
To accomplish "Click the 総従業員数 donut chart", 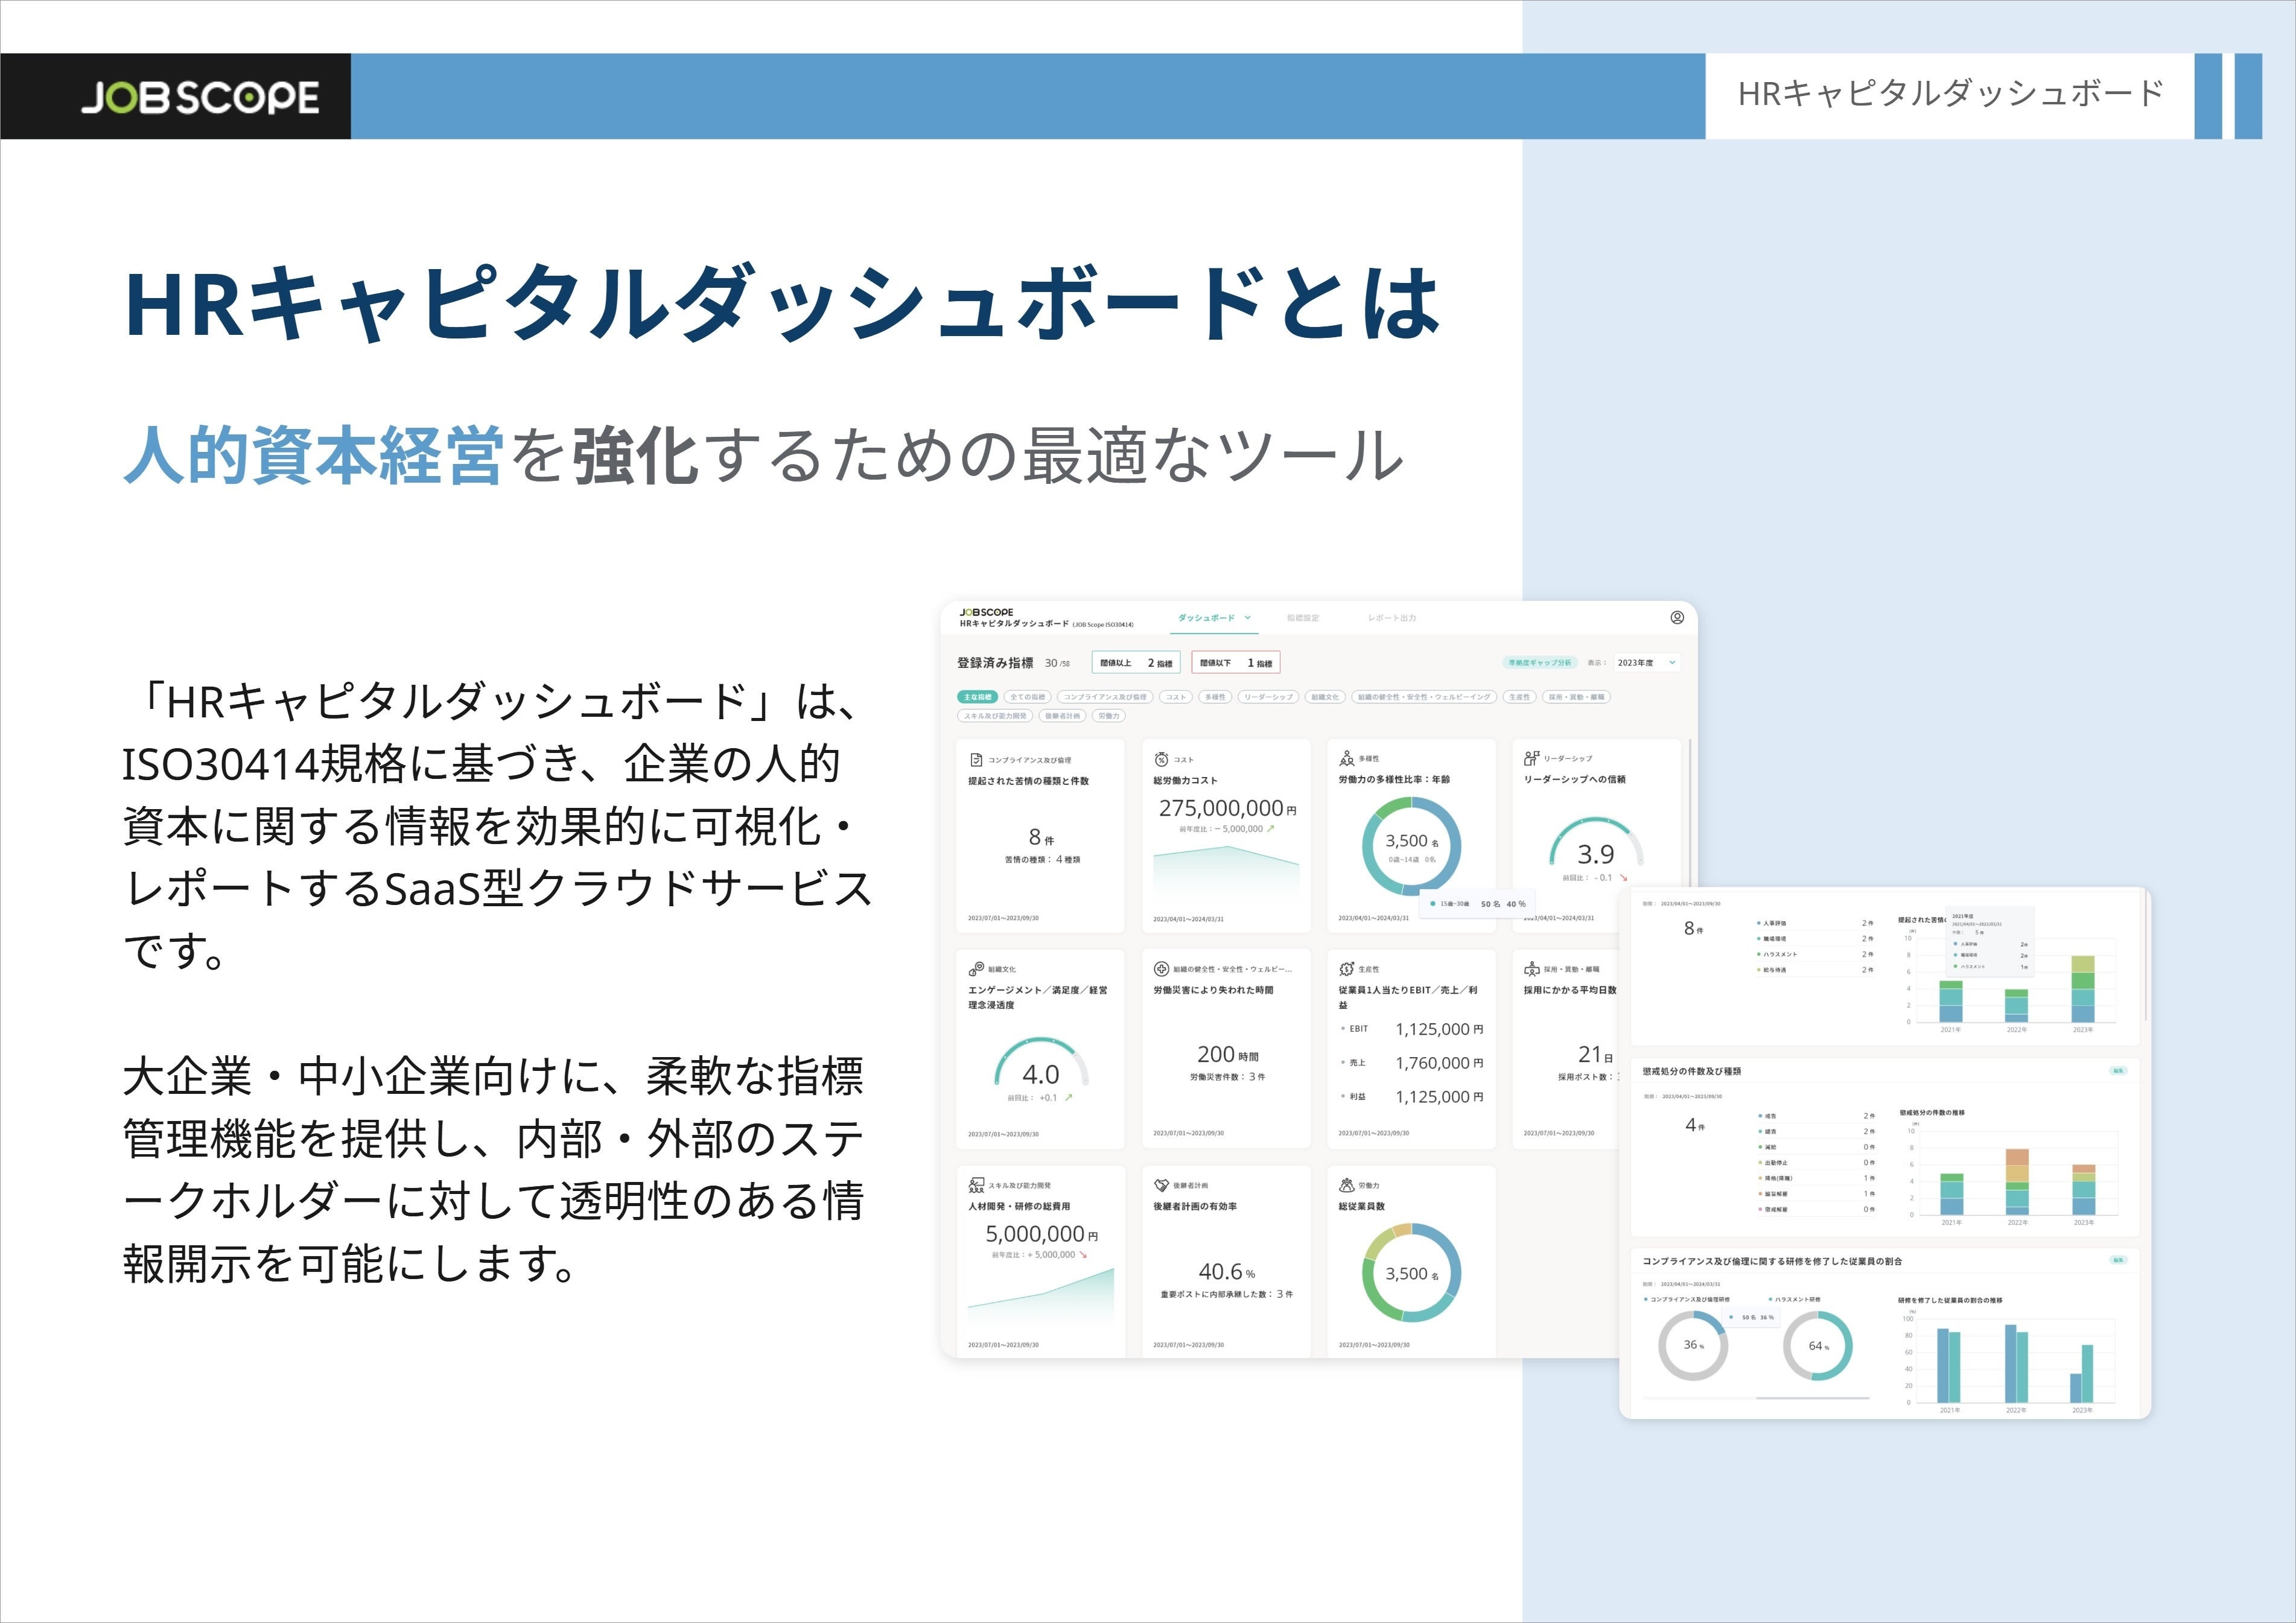I will [1411, 1273].
